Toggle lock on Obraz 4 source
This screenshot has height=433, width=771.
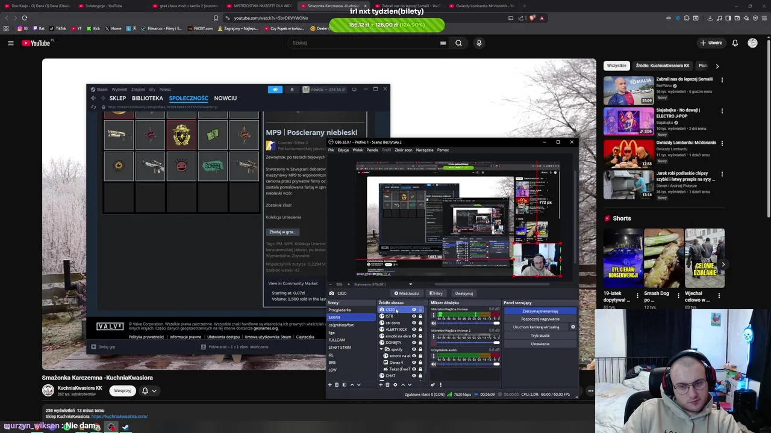(420, 363)
